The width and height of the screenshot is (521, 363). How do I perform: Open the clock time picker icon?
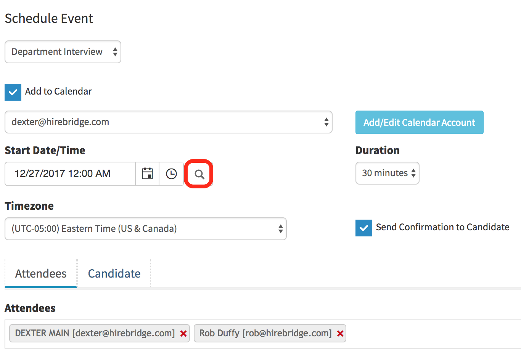pos(171,174)
